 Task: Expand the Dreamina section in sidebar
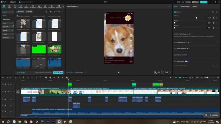click(8, 38)
